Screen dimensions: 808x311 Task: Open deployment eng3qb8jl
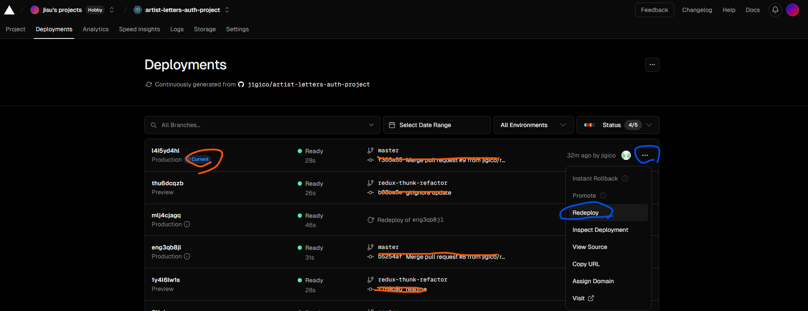[166, 247]
